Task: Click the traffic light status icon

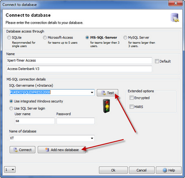Action: pyautogui.click(x=106, y=106)
